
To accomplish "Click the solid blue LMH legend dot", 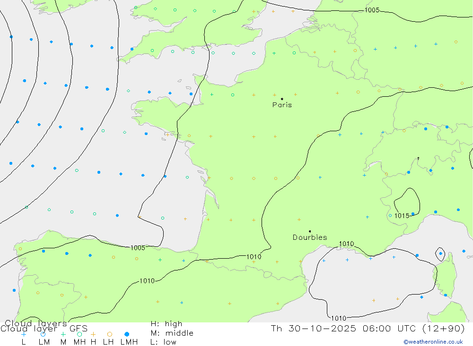I will (127, 334).
